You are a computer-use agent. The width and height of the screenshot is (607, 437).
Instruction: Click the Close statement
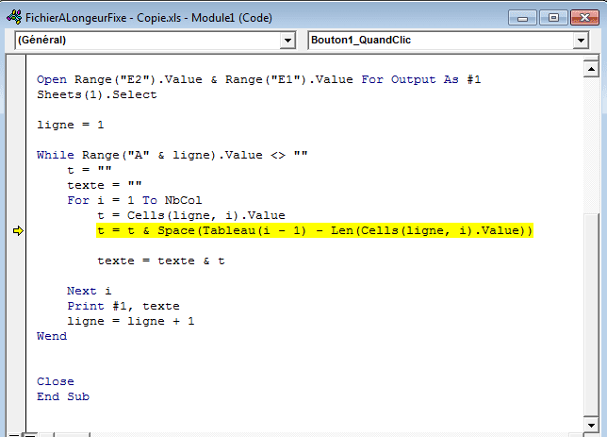pos(56,382)
